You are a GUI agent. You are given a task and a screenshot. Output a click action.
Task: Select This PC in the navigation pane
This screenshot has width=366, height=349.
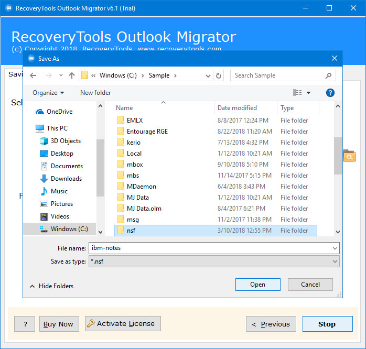pyautogui.click(x=52, y=128)
